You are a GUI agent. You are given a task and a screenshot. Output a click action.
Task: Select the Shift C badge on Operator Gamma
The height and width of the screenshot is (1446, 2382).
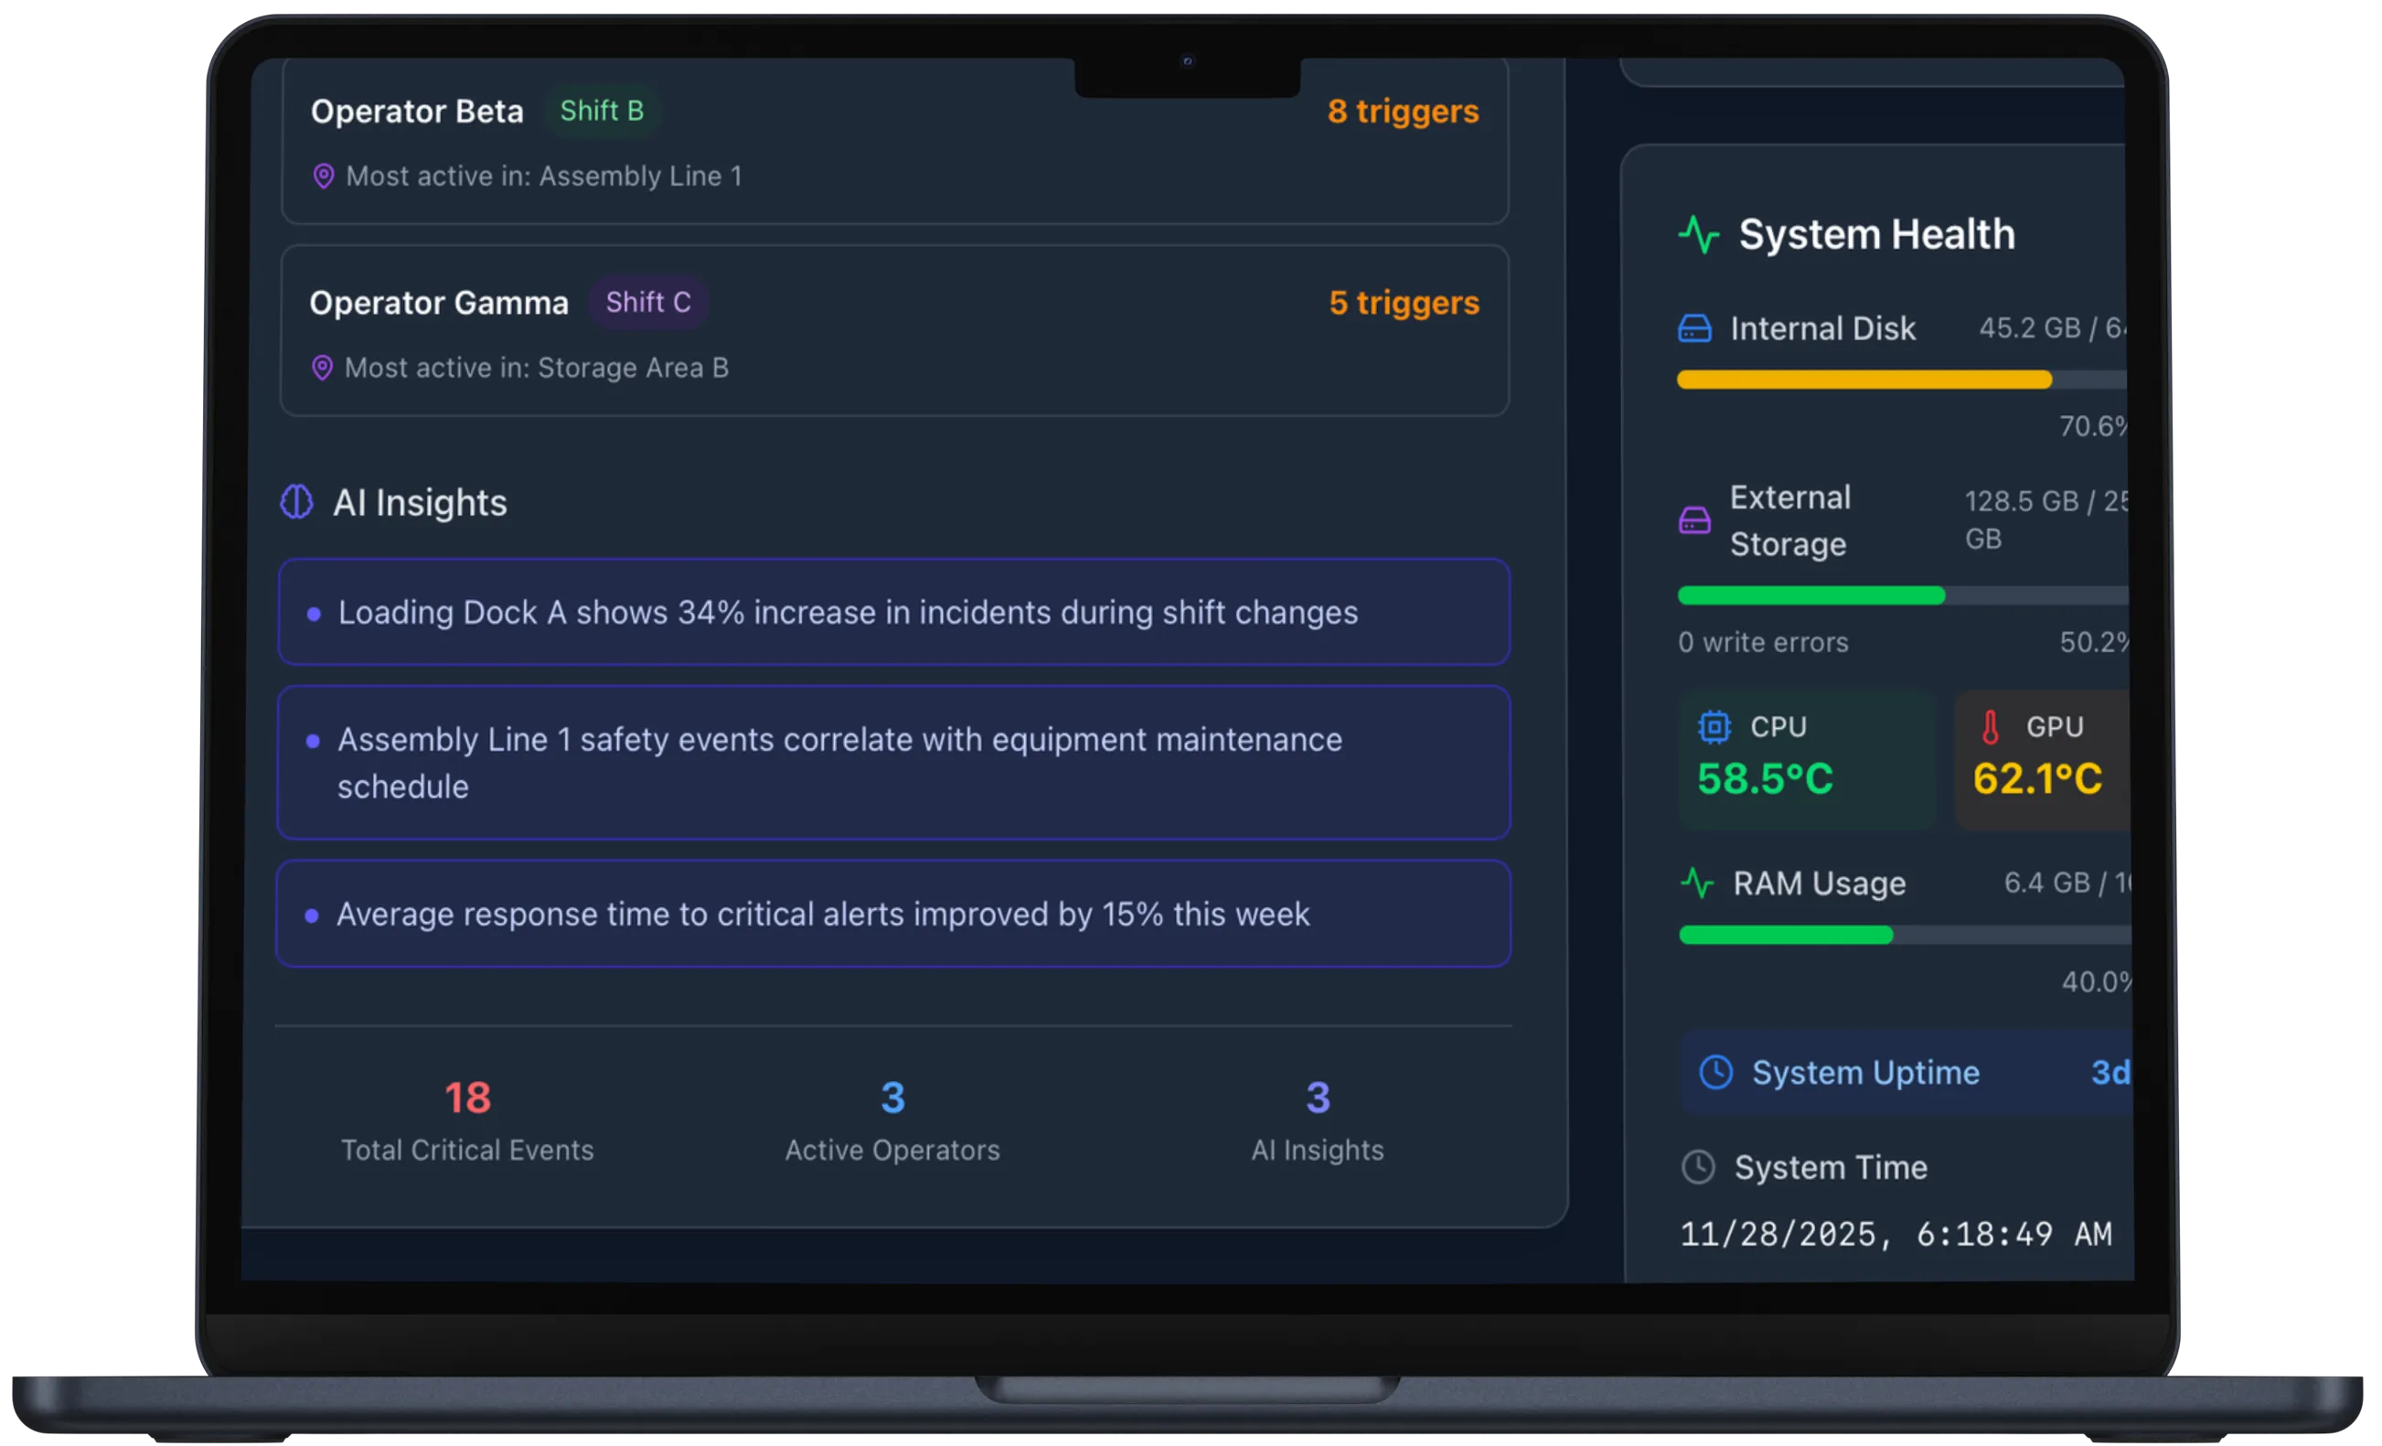[x=648, y=302]
